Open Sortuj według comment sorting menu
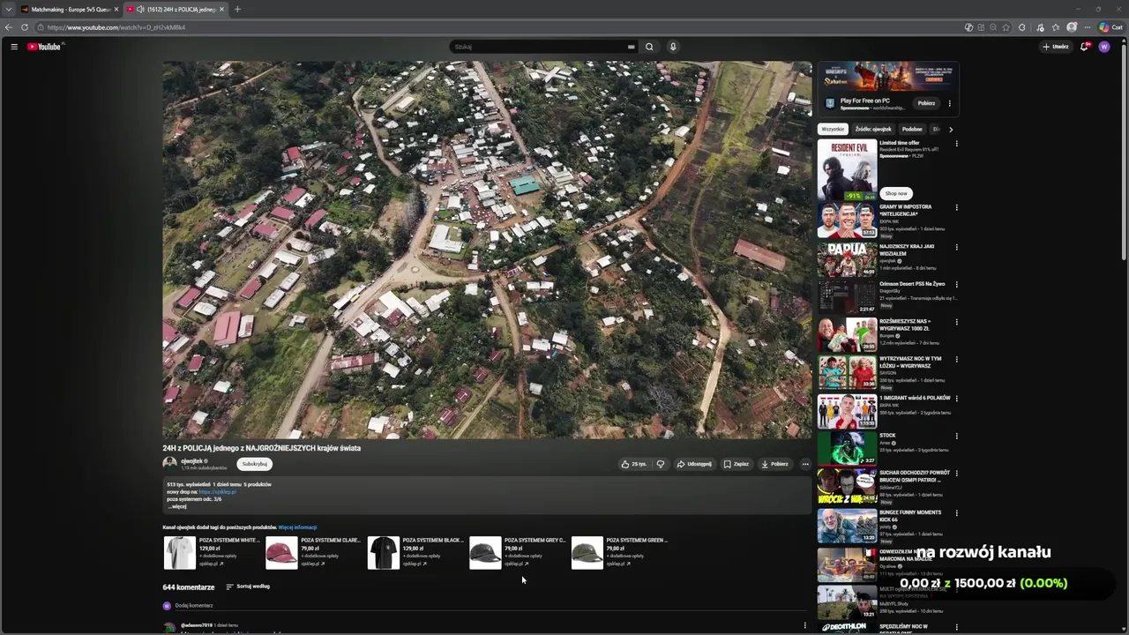Image resolution: width=1129 pixels, height=635 pixels. 248,586
